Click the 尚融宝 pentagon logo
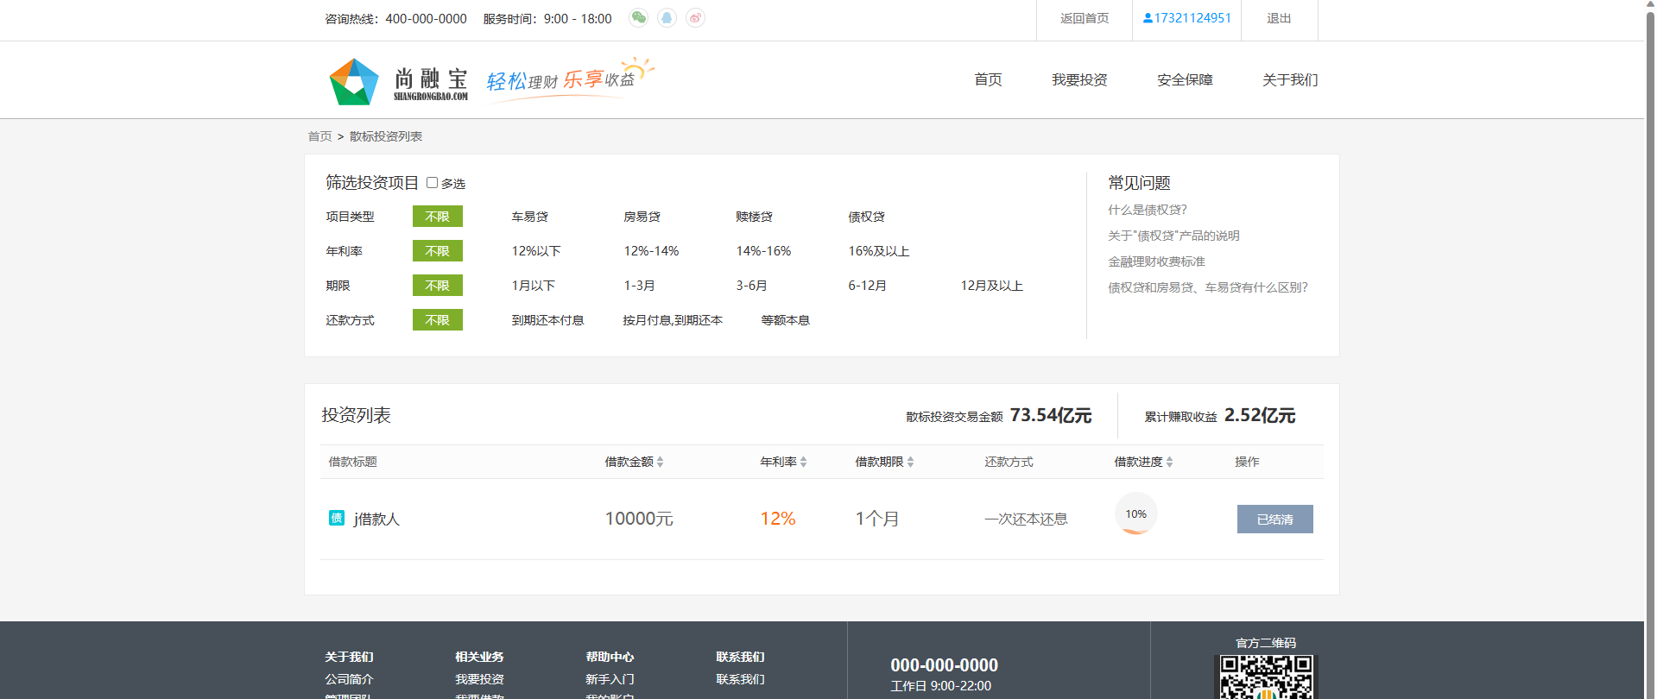The image size is (1657, 699). (354, 81)
